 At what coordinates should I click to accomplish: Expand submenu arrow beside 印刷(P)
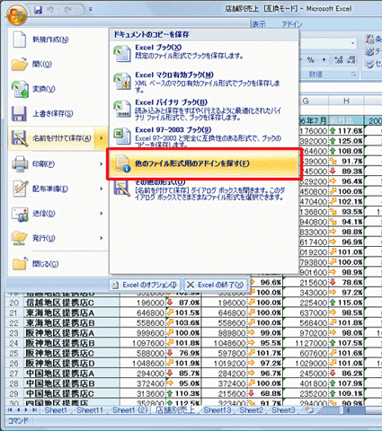coord(102,163)
